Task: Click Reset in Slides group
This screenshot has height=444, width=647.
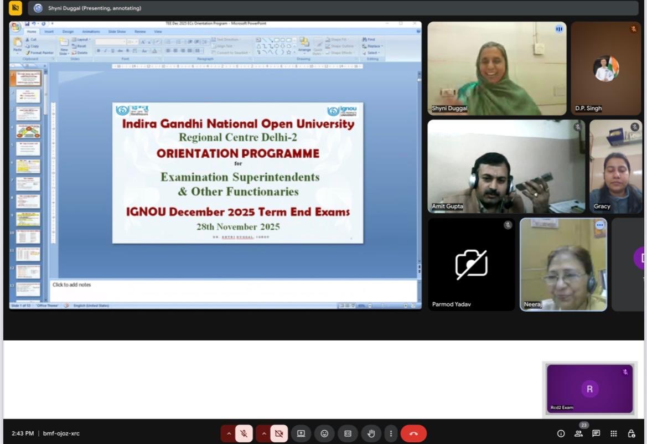Action: pyautogui.click(x=80, y=46)
